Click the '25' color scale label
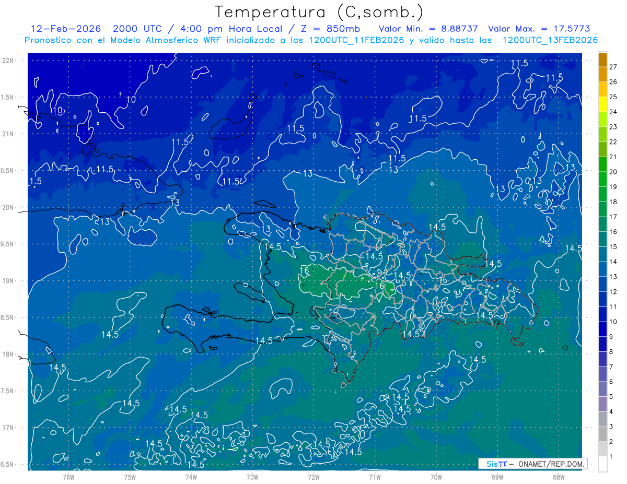Image resolution: width=627 pixels, height=484 pixels. pos(613,97)
